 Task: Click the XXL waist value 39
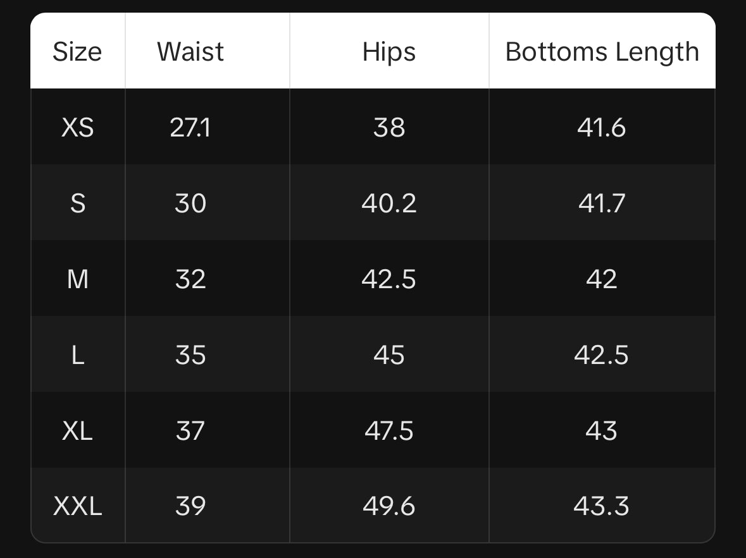190,506
